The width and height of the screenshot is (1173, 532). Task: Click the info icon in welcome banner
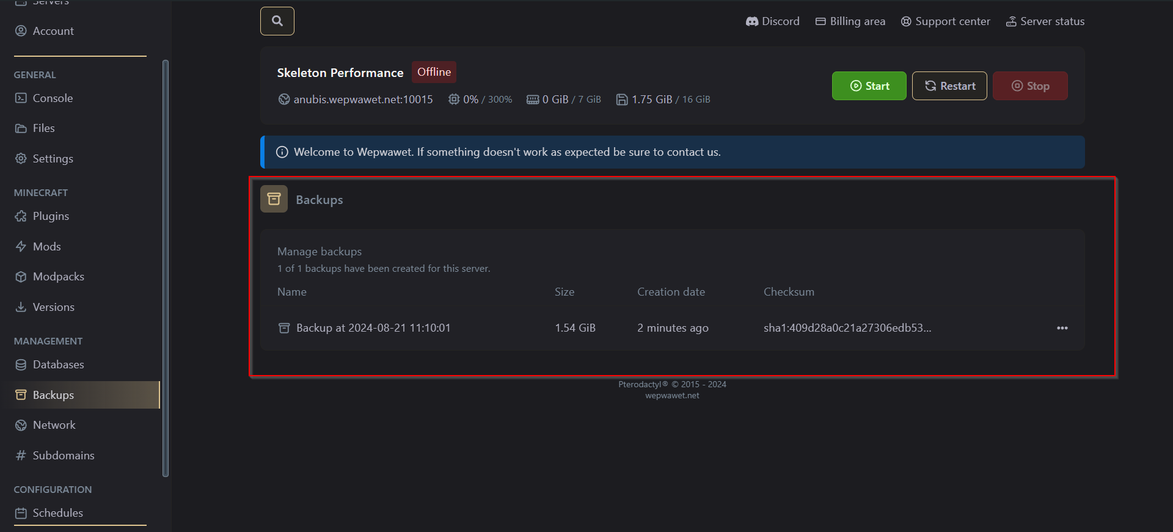click(282, 152)
